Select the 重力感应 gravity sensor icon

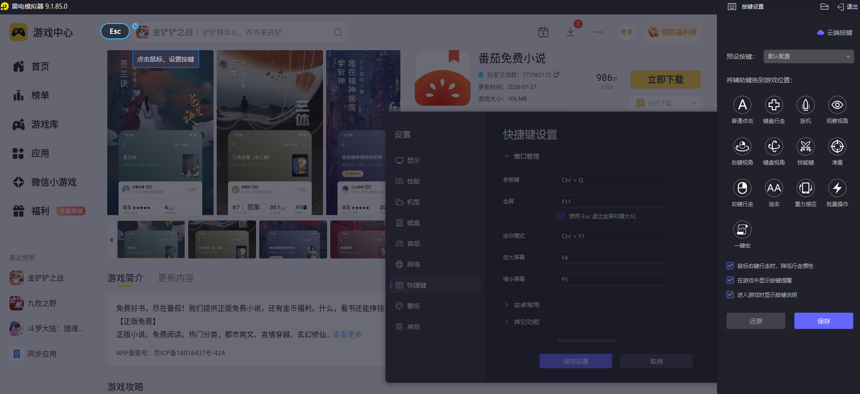[805, 188]
